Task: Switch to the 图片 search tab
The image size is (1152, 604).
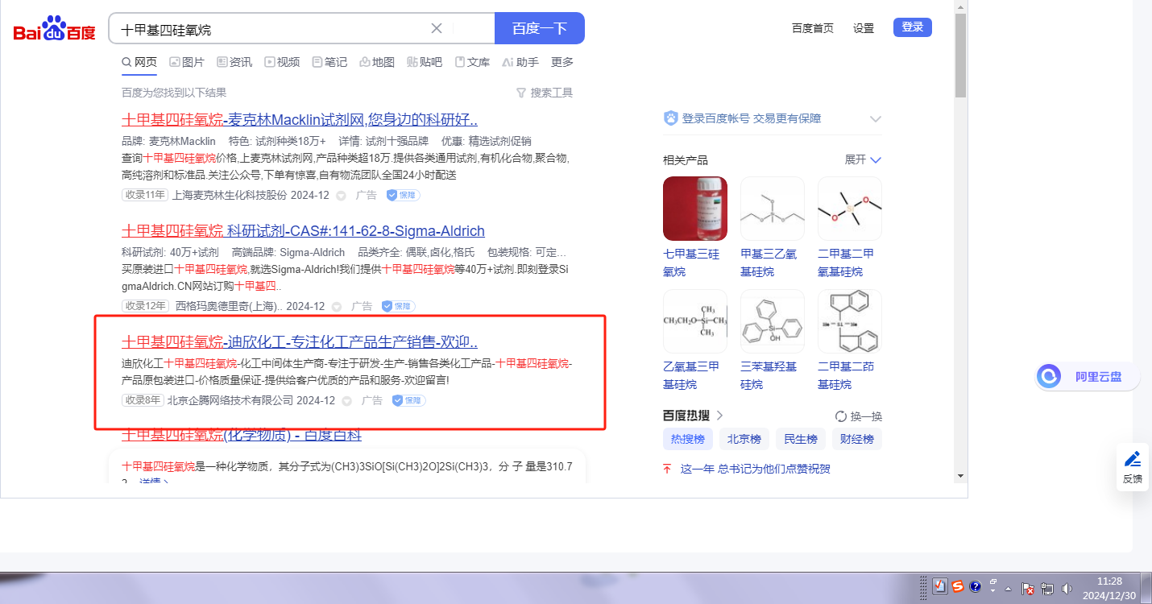Action: (186, 62)
